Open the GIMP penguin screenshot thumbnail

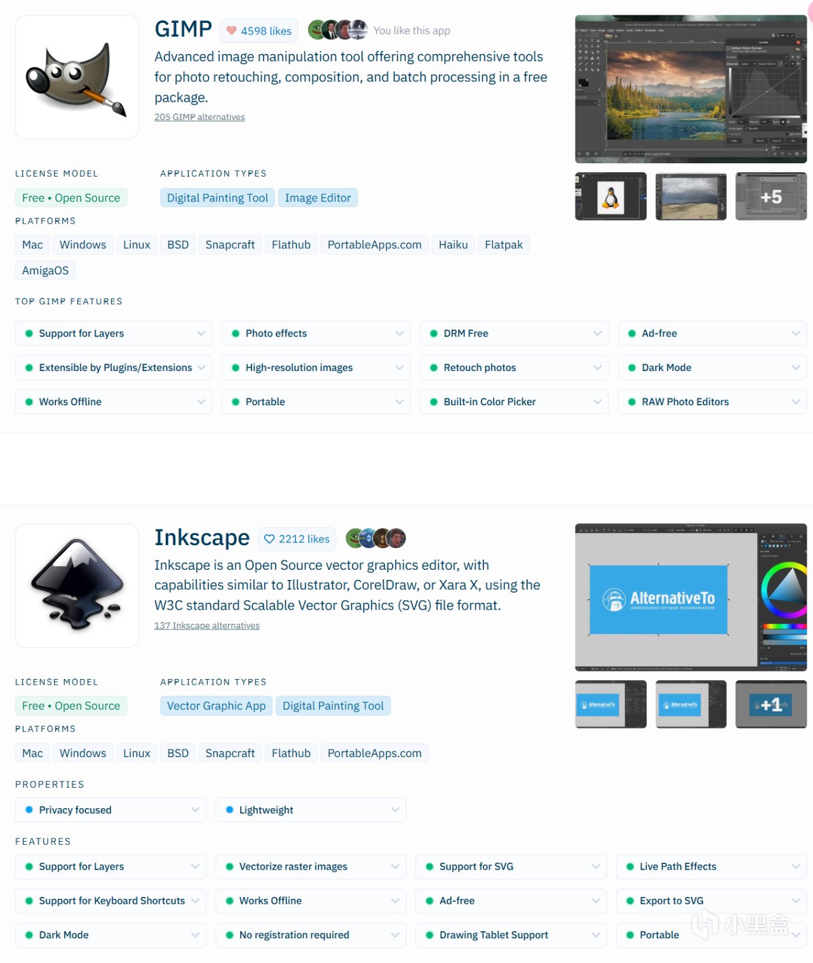pos(611,196)
